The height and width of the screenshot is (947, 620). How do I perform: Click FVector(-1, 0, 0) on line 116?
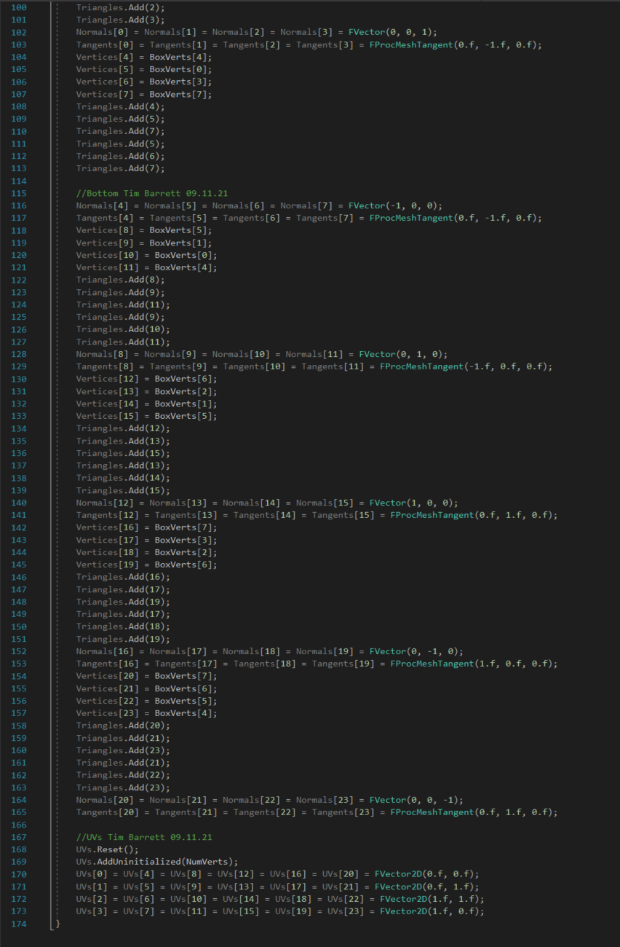[395, 205]
